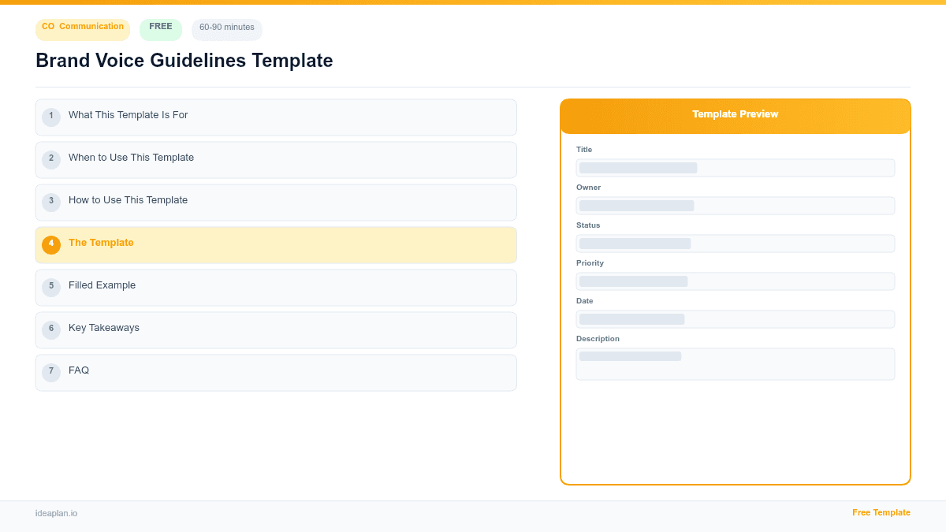Click into the Title field
The width and height of the screenshot is (946, 532).
pyautogui.click(x=736, y=168)
